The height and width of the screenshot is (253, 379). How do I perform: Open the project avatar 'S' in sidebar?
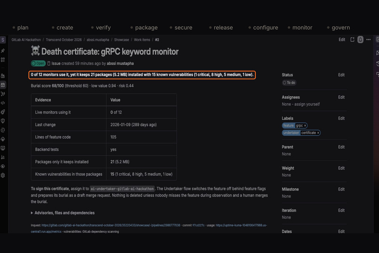[3, 40]
